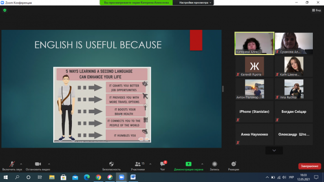
Task: Click the green encryption shield icon
Action: coord(5,10)
